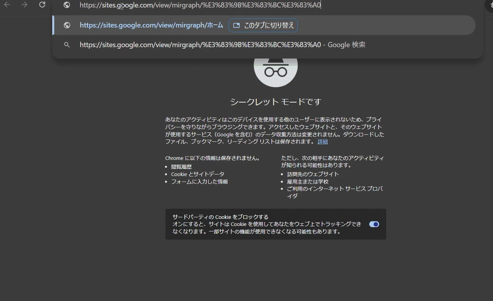Click the "Cookie とサイトデータ" list item
The image size is (493, 301).
(198, 174)
